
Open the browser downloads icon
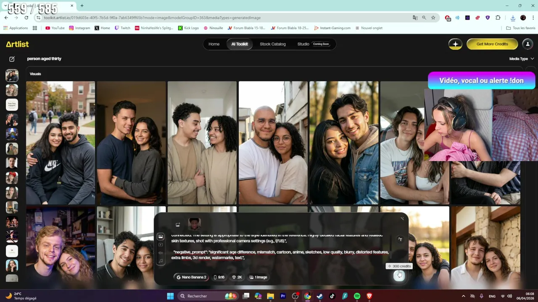pyautogui.click(x=513, y=18)
